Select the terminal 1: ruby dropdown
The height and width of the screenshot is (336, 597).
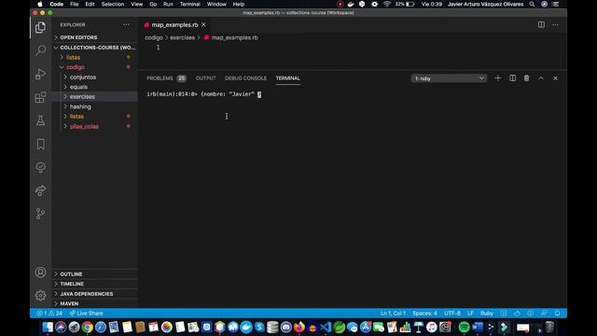coord(449,78)
